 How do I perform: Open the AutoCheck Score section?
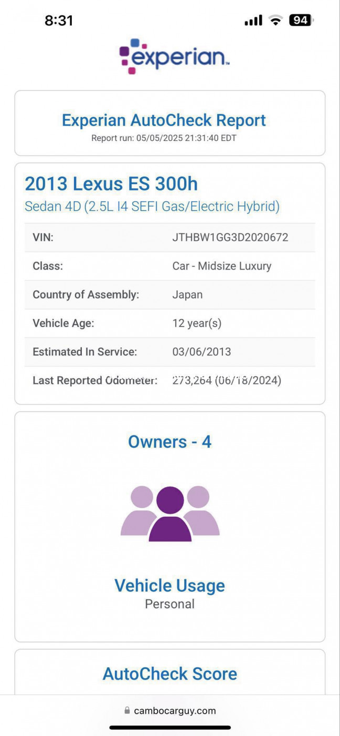click(170, 673)
